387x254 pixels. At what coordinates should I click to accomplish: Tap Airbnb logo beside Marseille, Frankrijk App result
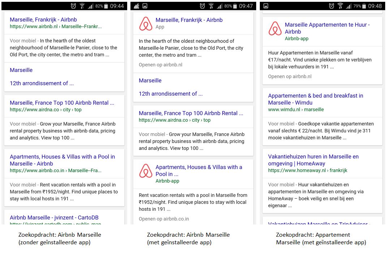pyautogui.click(x=146, y=24)
